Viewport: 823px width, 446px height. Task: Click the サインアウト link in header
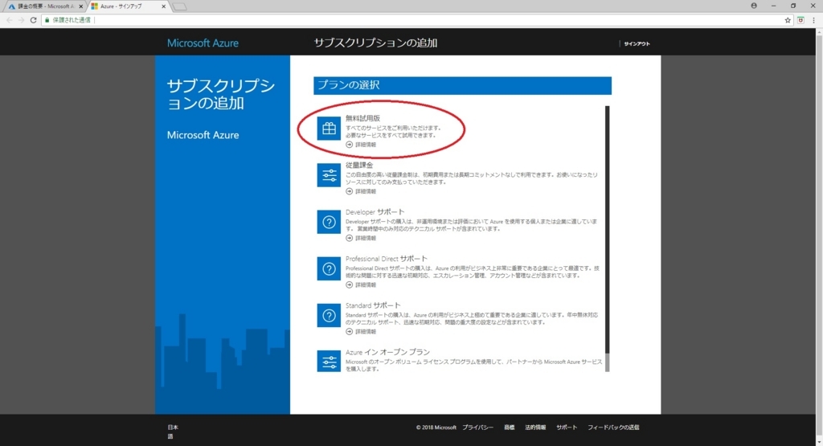[x=637, y=43]
